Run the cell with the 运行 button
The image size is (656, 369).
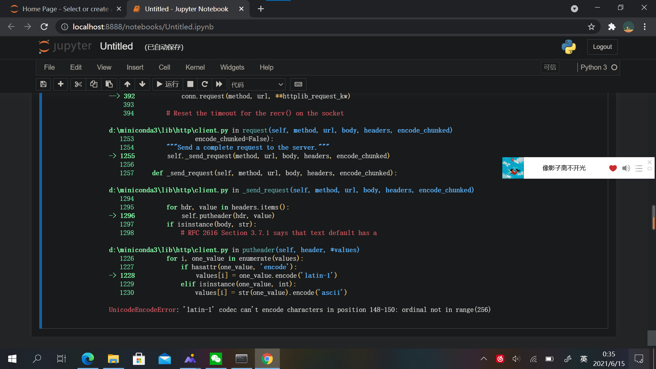[167, 84]
